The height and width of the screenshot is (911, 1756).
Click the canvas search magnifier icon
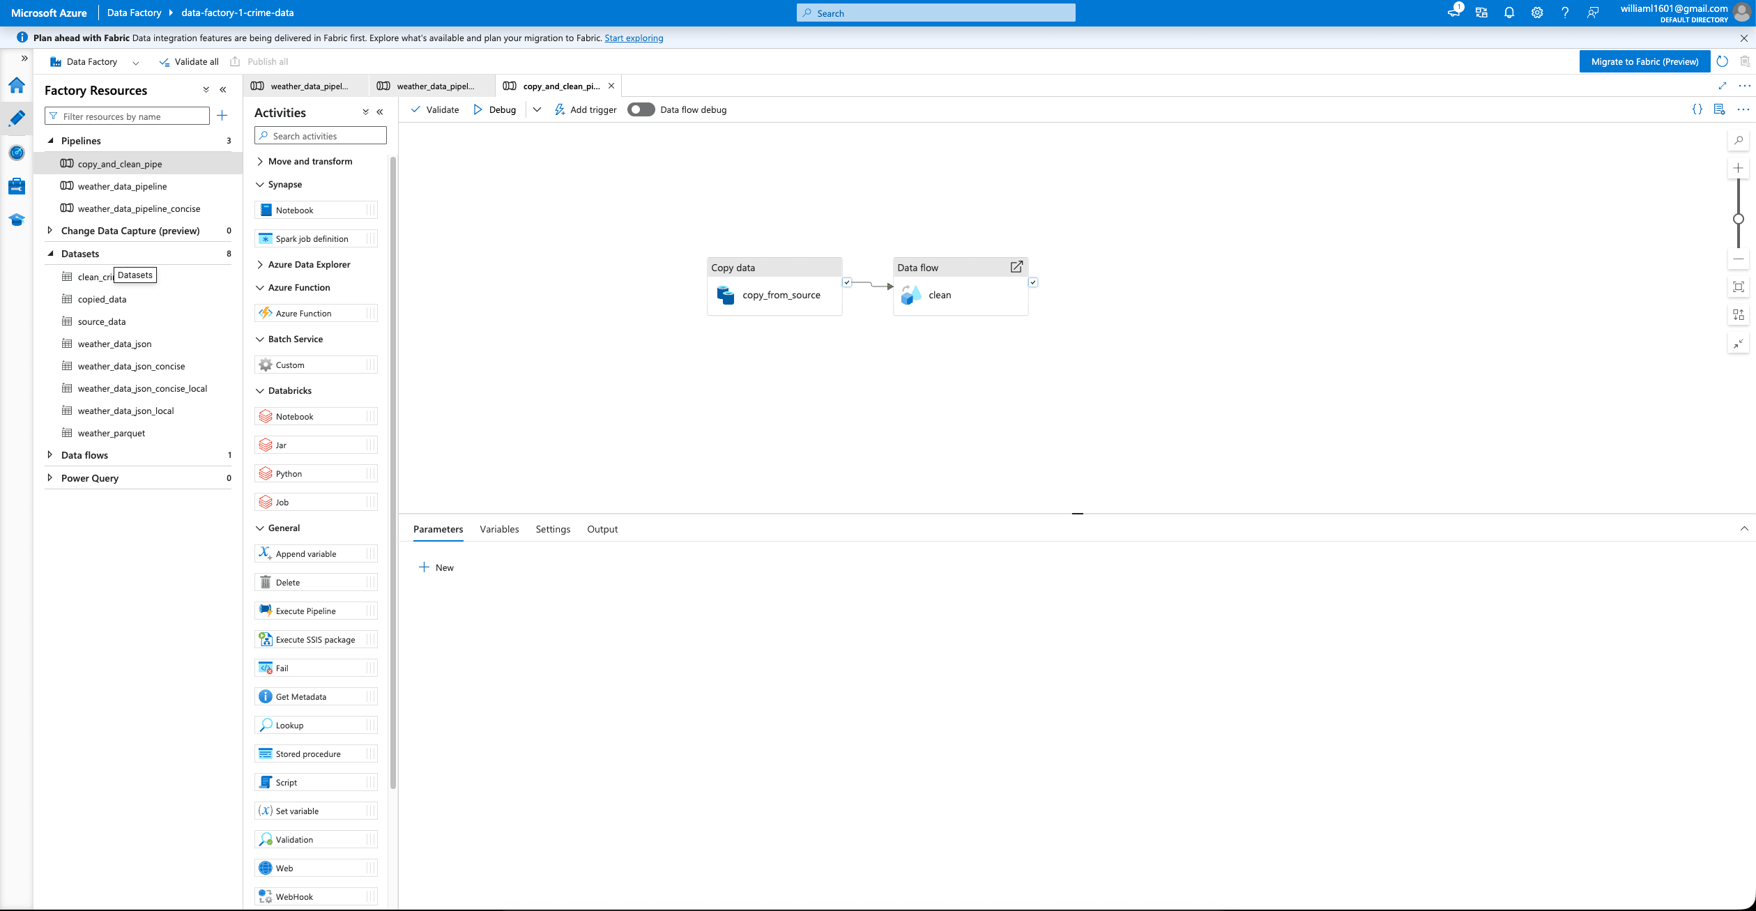(x=1739, y=140)
